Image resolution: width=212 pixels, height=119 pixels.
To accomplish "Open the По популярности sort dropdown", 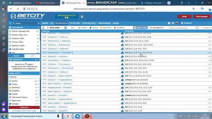I will (158, 28).
